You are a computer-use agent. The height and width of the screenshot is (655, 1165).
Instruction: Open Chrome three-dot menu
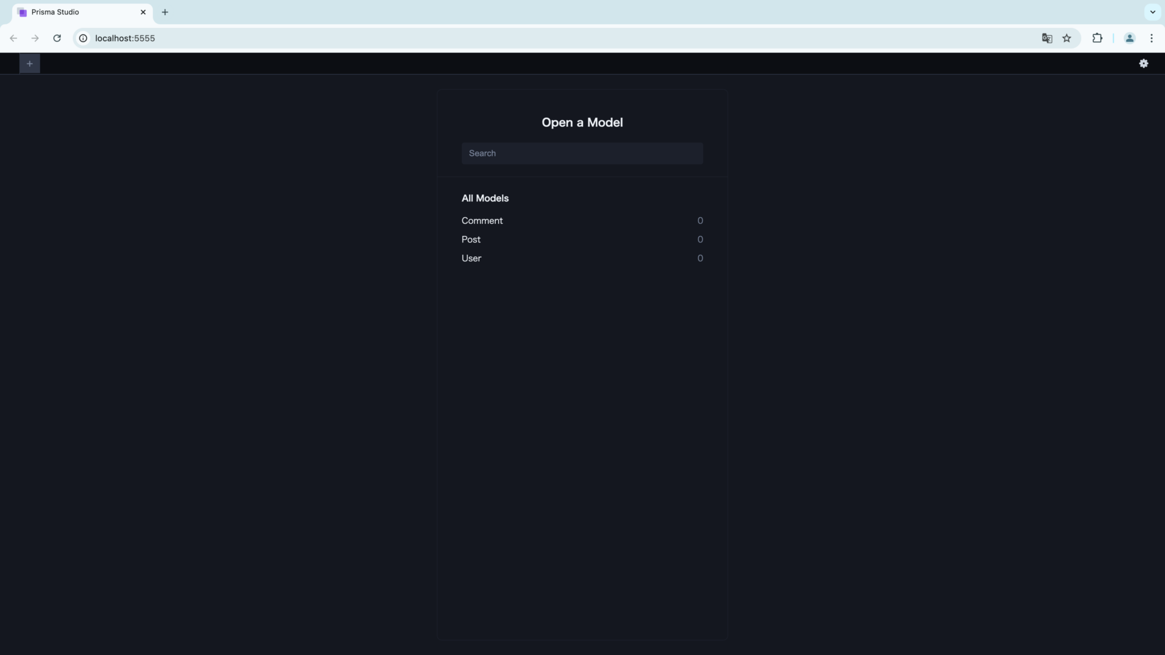coord(1151,38)
